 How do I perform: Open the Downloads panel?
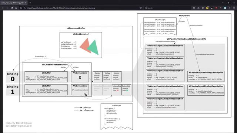tap(198, 8)
